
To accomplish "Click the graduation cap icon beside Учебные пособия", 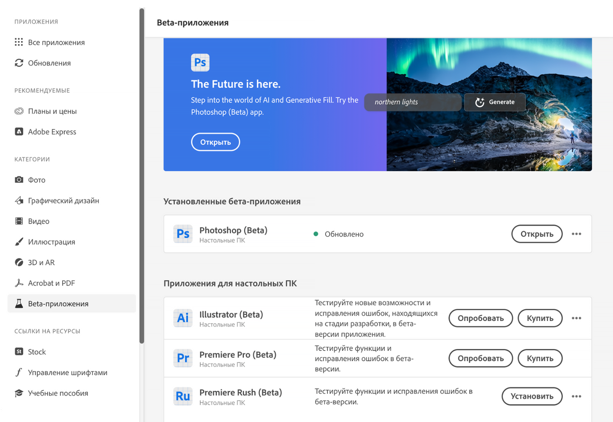I will point(19,393).
